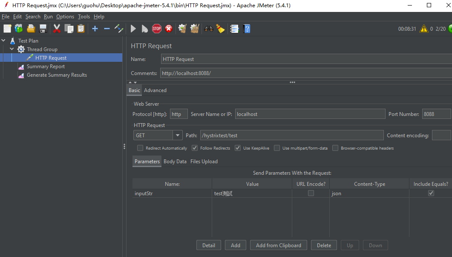This screenshot has width=452, height=257.
Task: Start the test with green play icon
Action: 133,29
